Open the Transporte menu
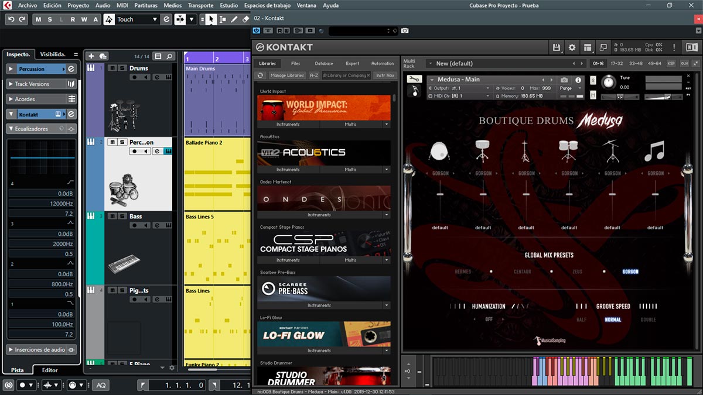Image resolution: width=703 pixels, height=395 pixels. [x=200, y=5]
